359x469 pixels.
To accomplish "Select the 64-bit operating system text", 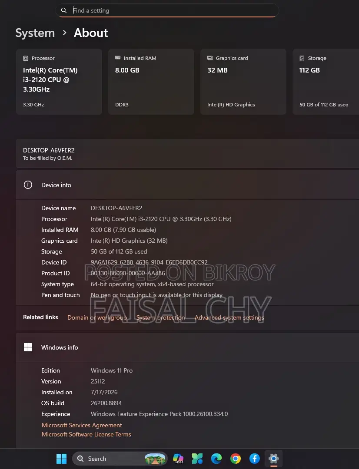I will click(152, 284).
